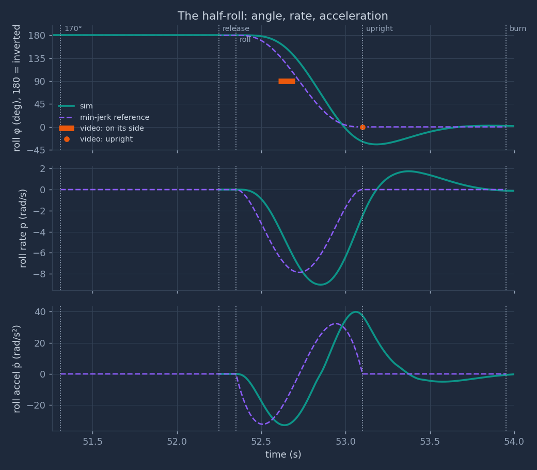Image resolution: width=537 pixels, height=470 pixels.
Task: Click the "20" tick on the roll accel axis
Action: (40, 343)
